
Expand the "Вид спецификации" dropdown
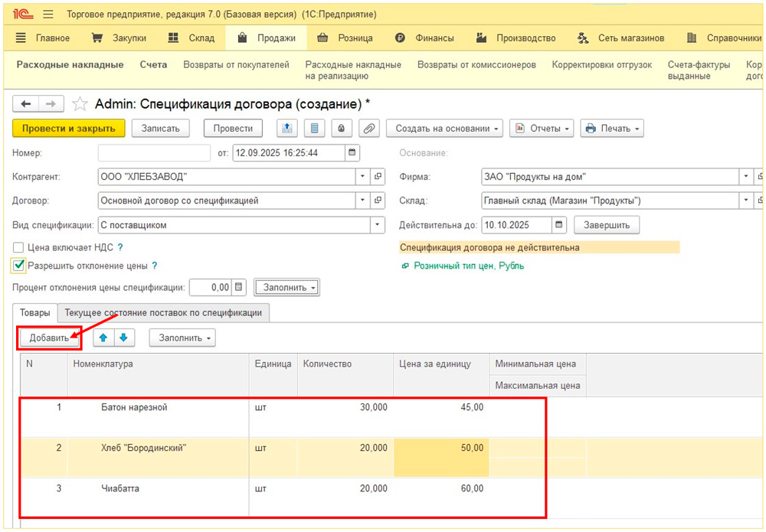(377, 225)
